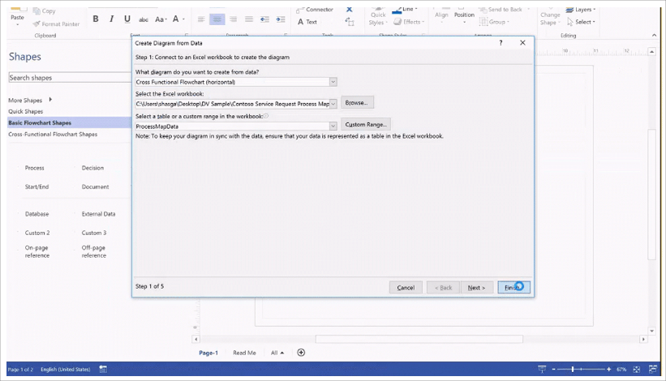The width and height of the screenshot is (666, 381).
Task: Add a new page with plus icon
Action: 301,353
